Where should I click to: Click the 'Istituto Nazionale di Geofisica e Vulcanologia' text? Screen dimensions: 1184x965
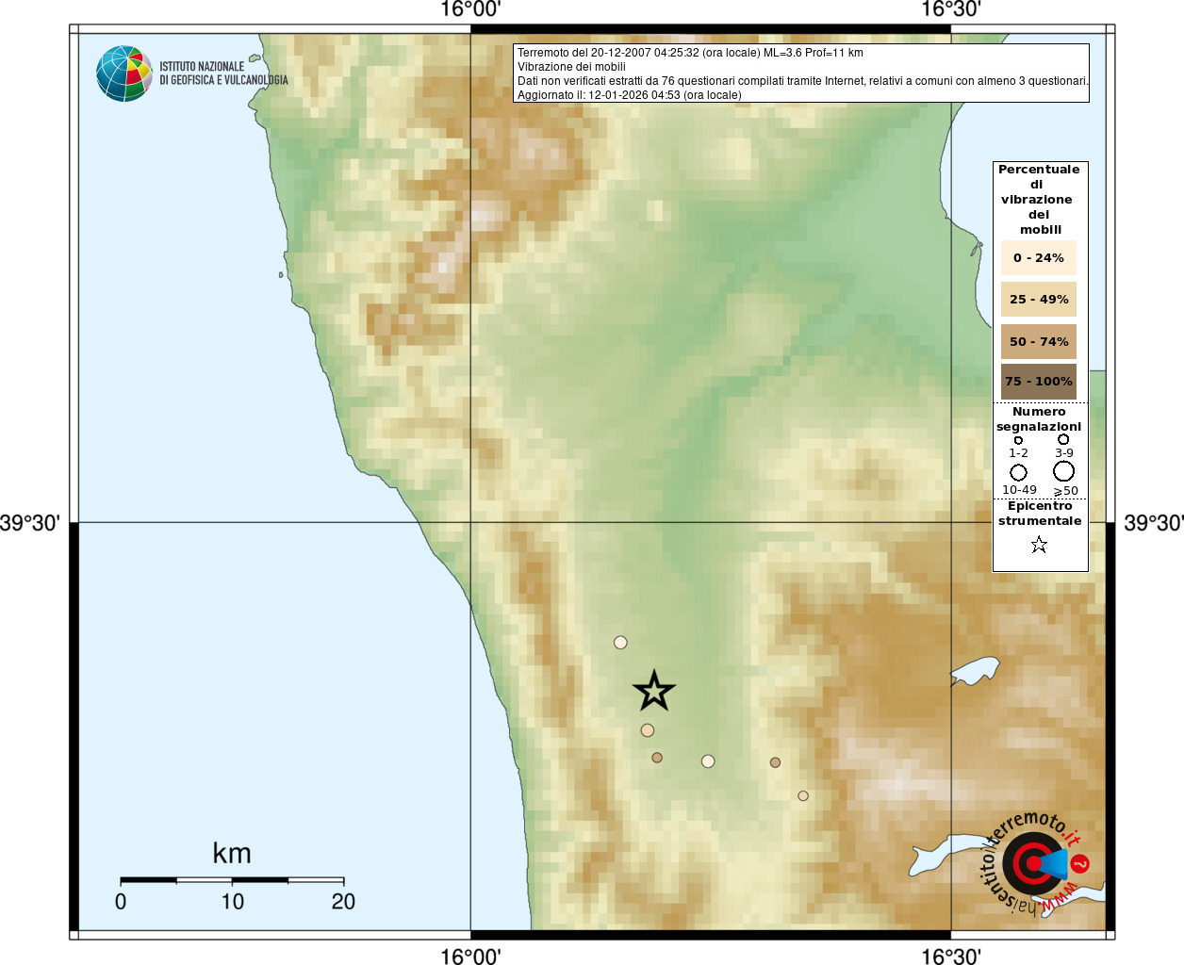click(x=223, y=74)
